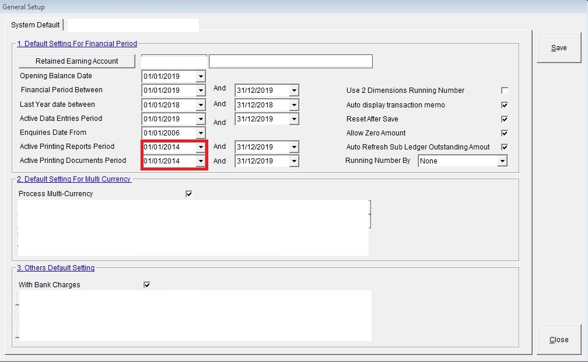
Task: Open Active Printing Reports Period start date arrow
Action: click(x=201, y=147)
